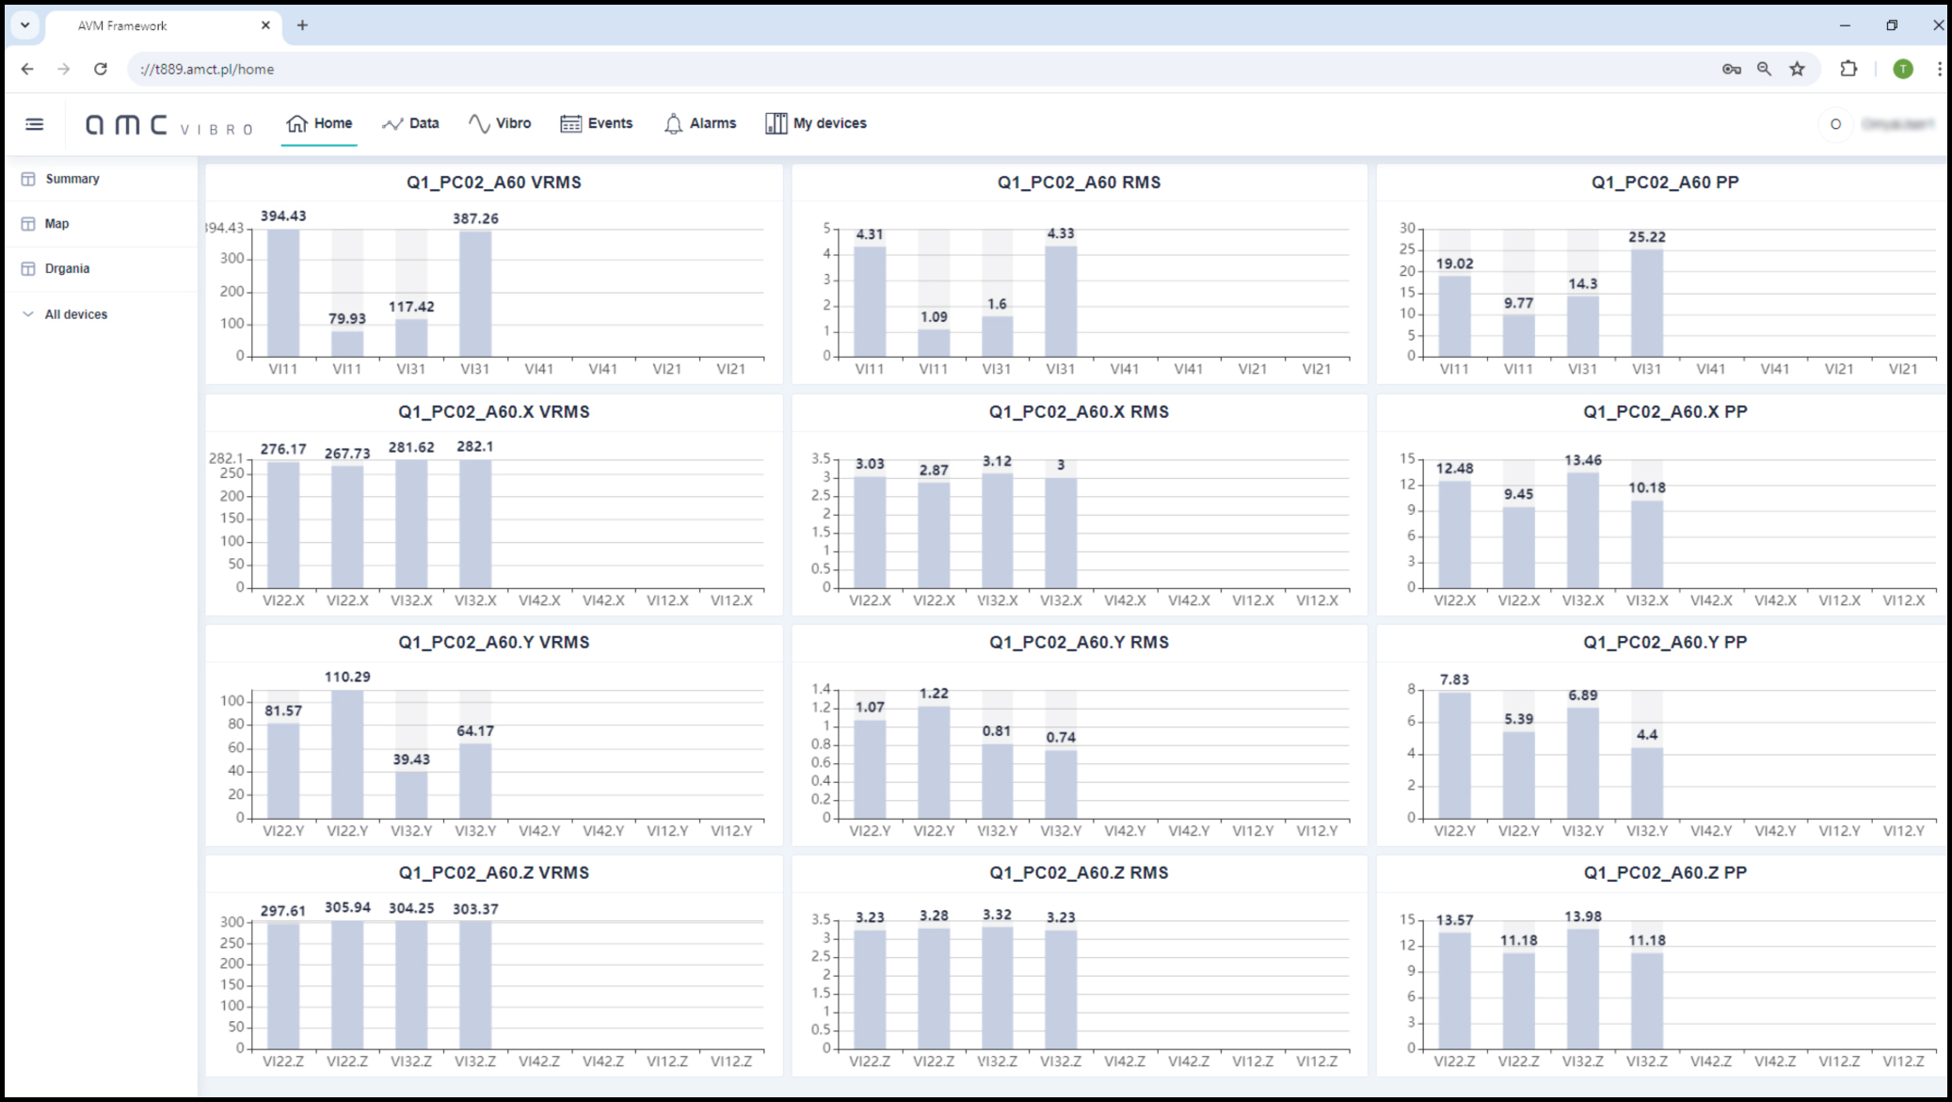This screenshot has height=1102, width=1952.
Task: Click the Vibro waveform icon
Action: coord(479,124)
